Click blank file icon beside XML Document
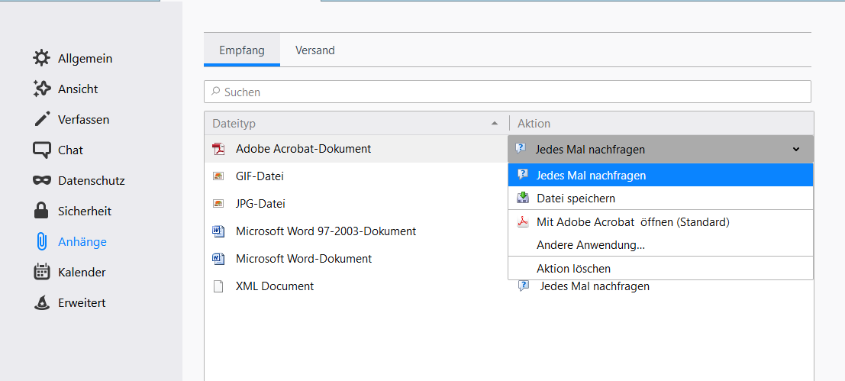Image resolution: width=845 pixels, height=381 pixels. tap(218, 286)
